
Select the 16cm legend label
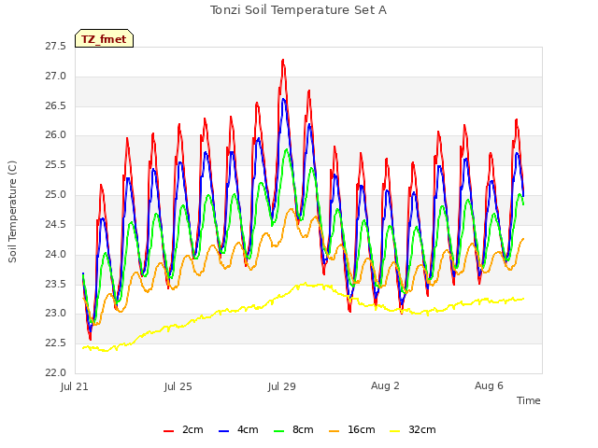click(362, 429)
